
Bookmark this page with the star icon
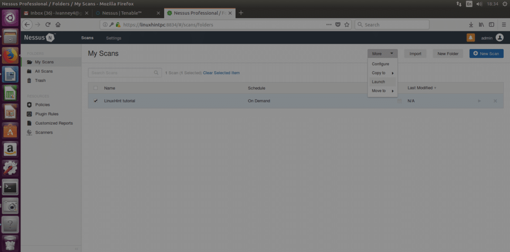(347, 25)
